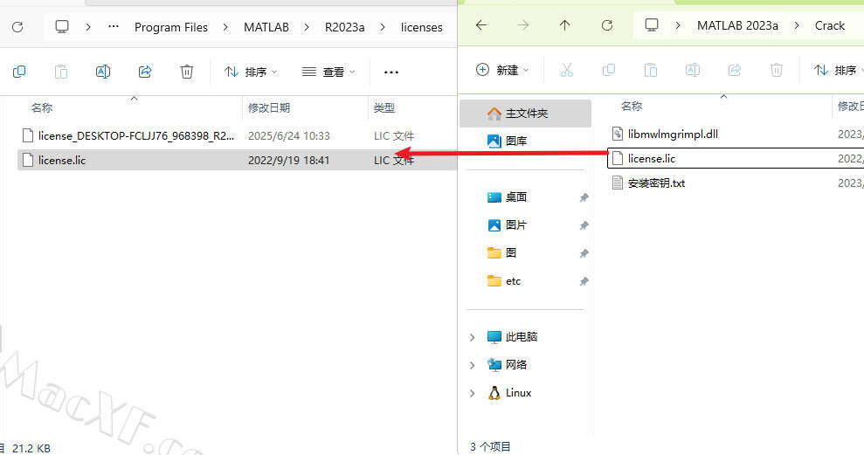The image size is (864, 455).
Task: Click the paste icon in Crack window toolbar
Action: 651,70
